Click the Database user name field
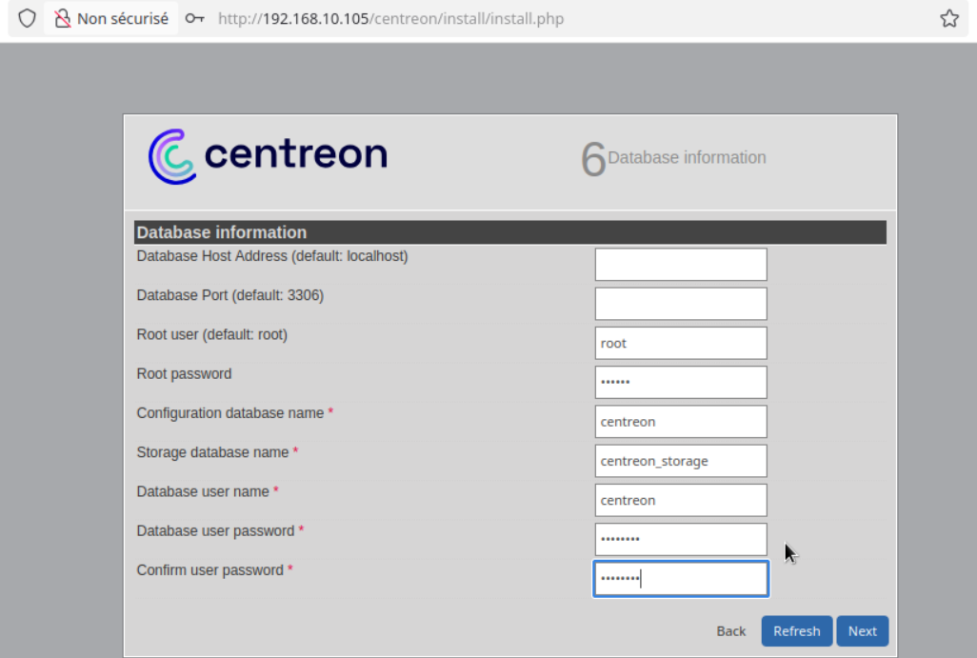The height and width of the screenshot is (658, 977). (680, 500)
